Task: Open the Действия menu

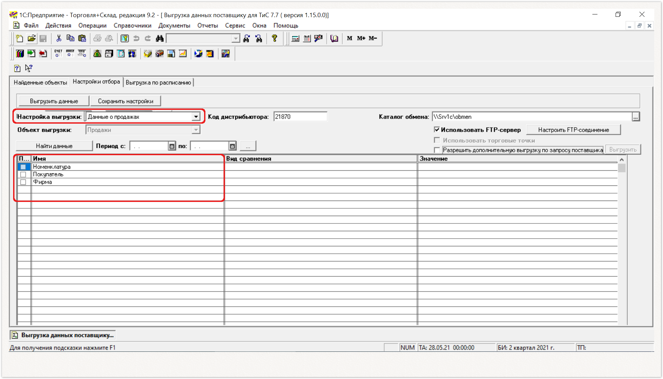Action: pos(58,26)
